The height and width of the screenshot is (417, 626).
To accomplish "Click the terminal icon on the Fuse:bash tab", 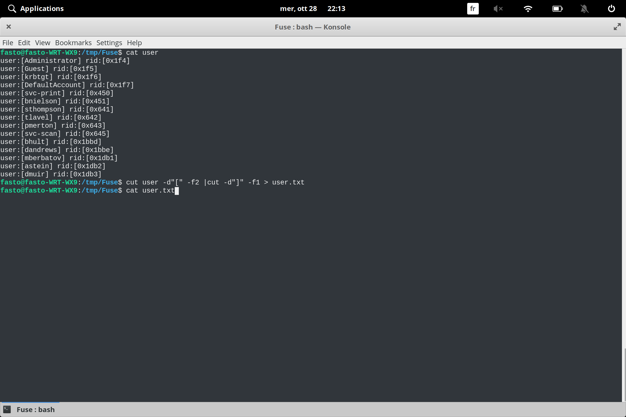I will pos(7,409).
